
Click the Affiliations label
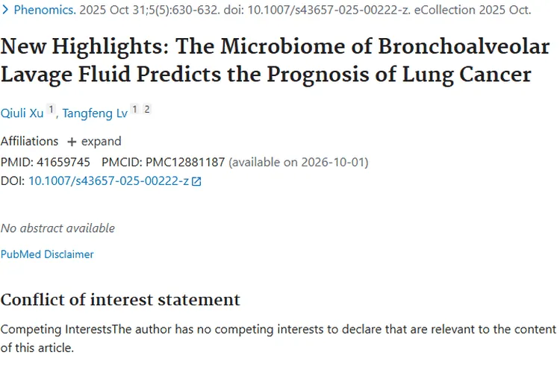click(29, 142)
